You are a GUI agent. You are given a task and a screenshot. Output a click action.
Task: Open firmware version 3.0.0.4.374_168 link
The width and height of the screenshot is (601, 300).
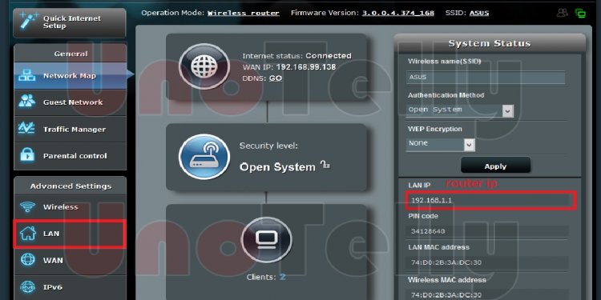point(398,13)
